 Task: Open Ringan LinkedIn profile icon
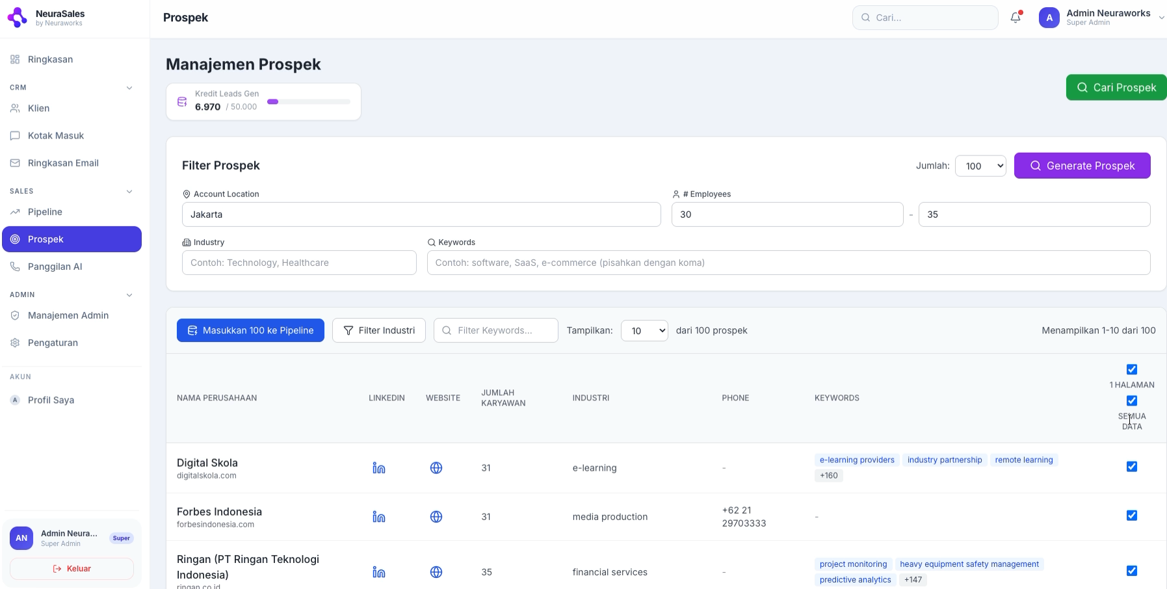click(379, 572)
